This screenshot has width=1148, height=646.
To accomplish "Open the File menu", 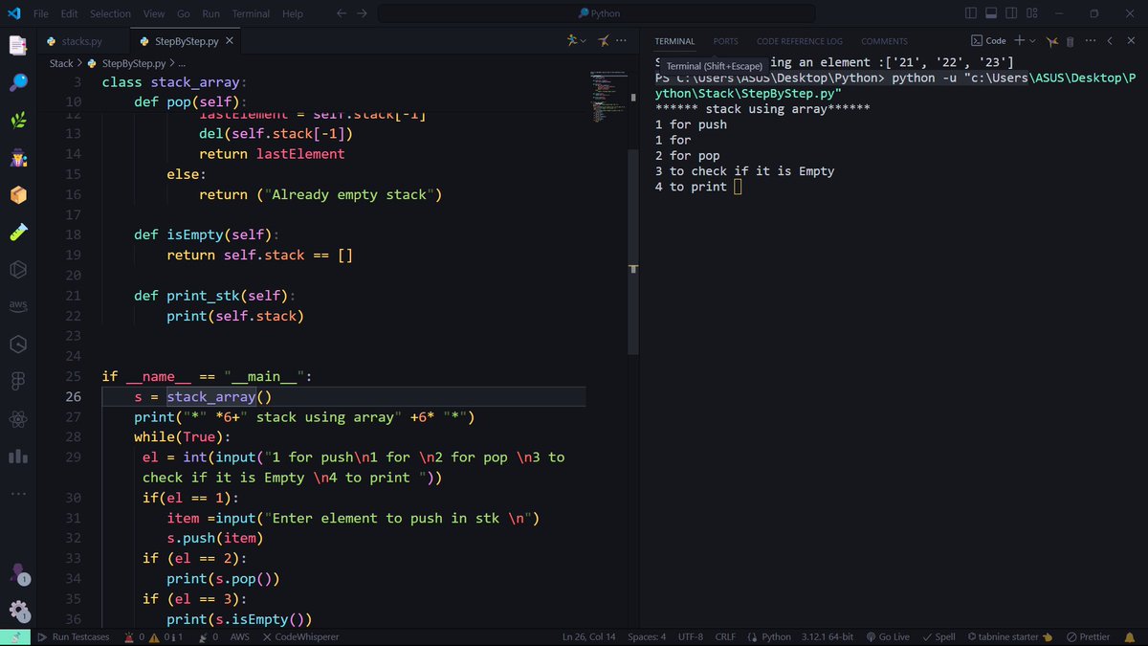I will pyautogui.click(x=41, y=13).
